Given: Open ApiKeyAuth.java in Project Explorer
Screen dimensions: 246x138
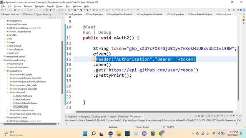Looking at the screenshot, I should coord(23,96).
